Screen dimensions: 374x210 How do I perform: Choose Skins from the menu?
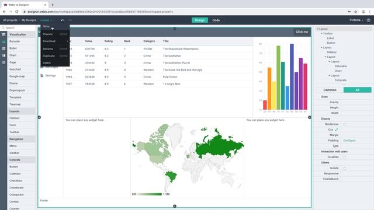pyautogui.click(x=55, y=26)
